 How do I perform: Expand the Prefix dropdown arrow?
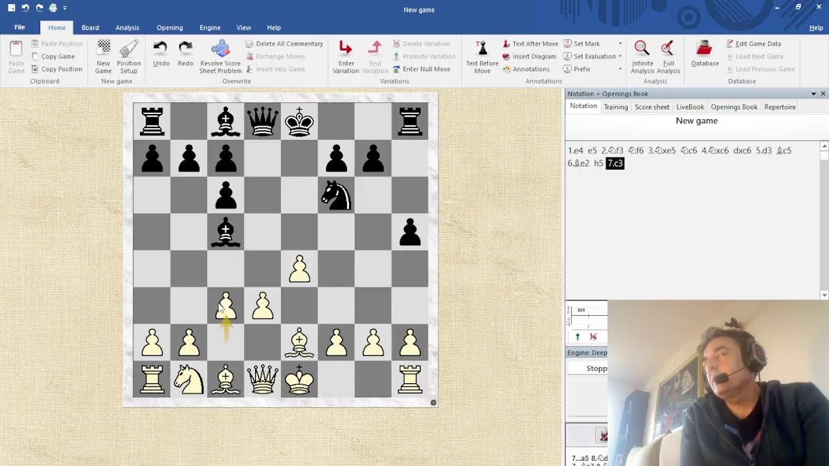click(620, 69)
